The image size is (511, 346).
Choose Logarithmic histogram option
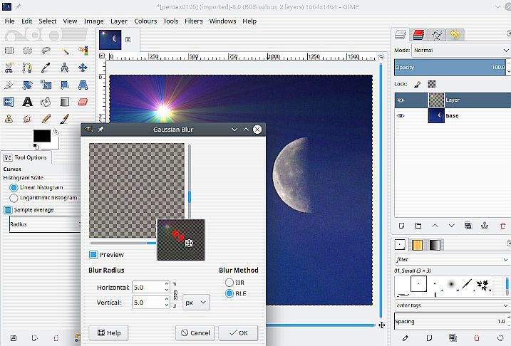coord(14,198)
